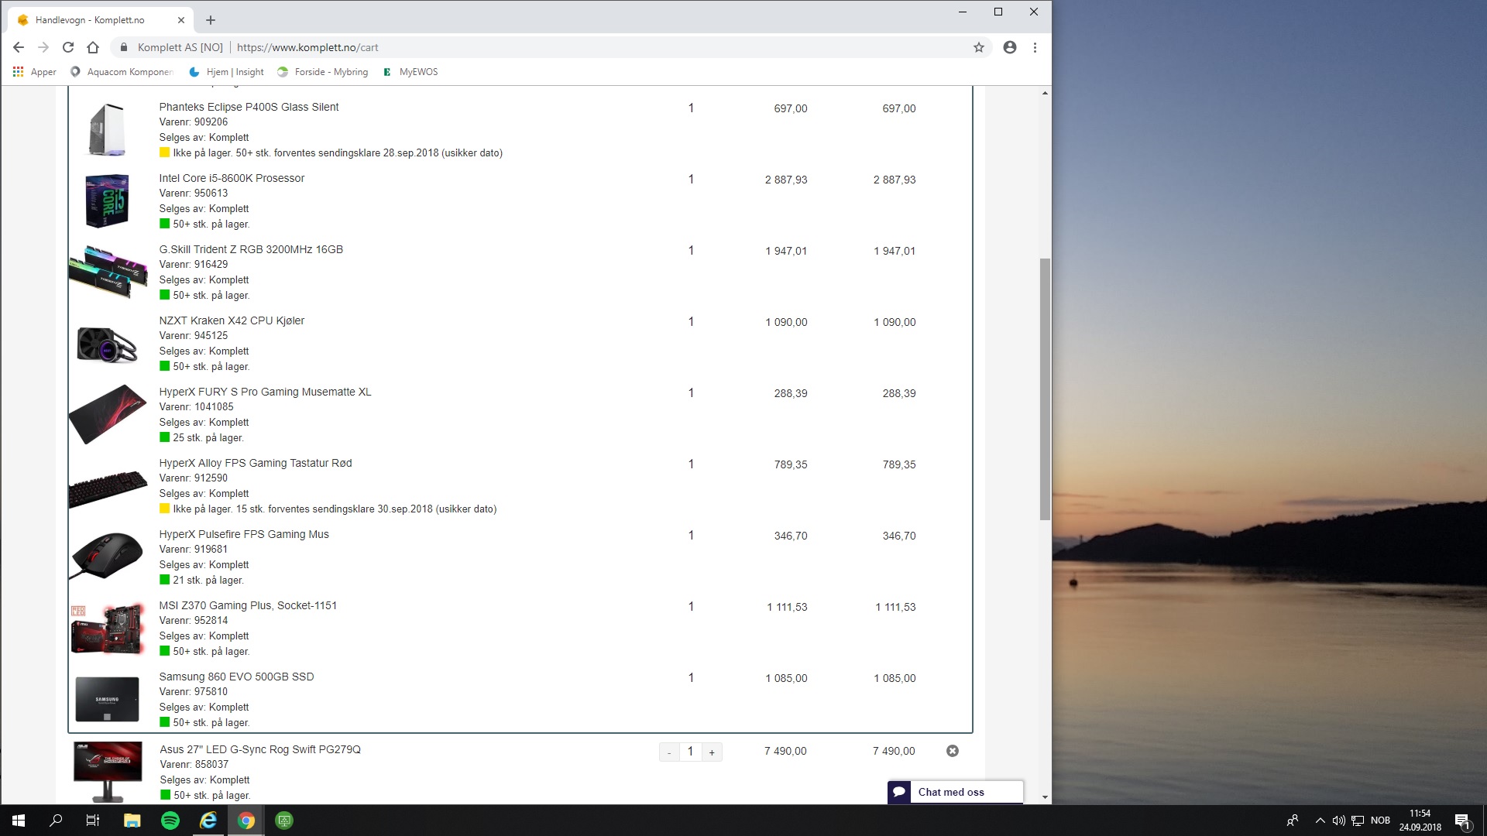Viewport: 1487px width, 836px height.
Task: Open the browser home page
Action: click(93, 47)
